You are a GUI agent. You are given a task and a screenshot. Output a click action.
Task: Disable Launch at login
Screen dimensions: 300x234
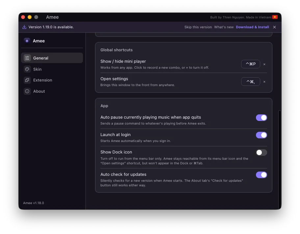coord(262,135)
